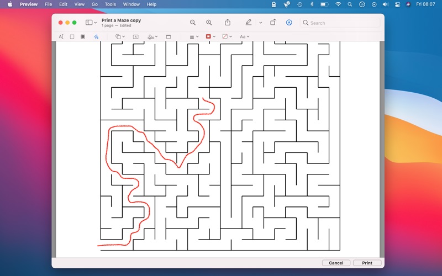Click the Adjust Size window icon

click(169, 36)
